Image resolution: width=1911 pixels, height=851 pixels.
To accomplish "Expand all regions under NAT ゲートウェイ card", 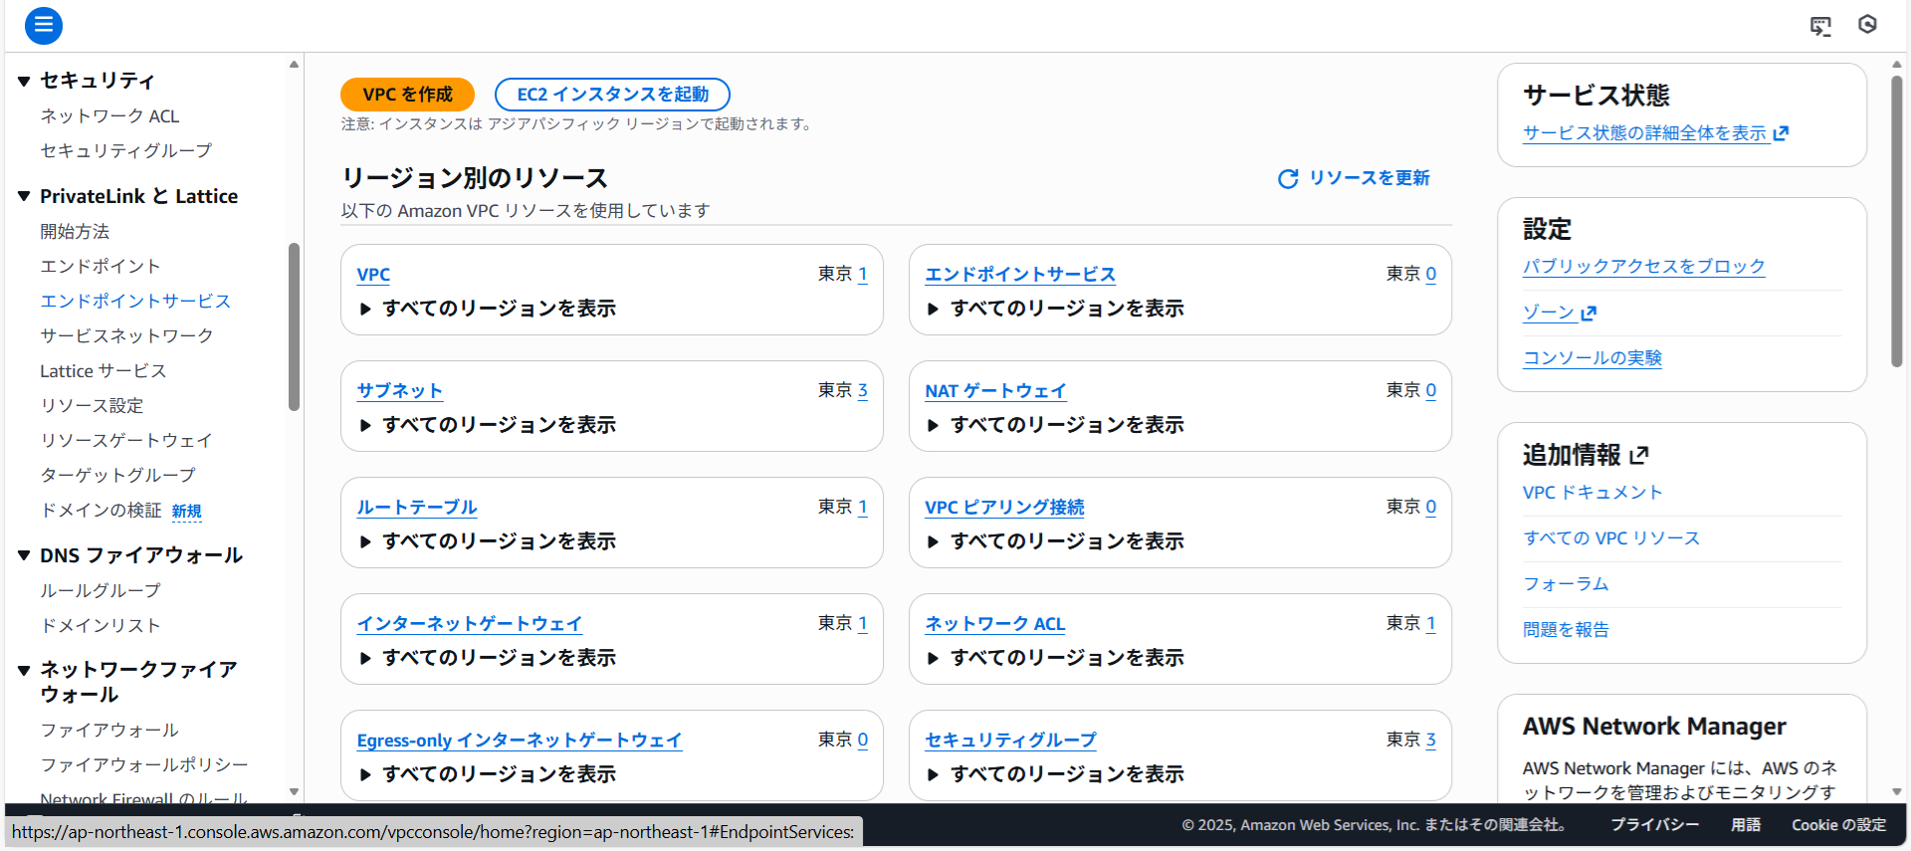I will 934,426.
